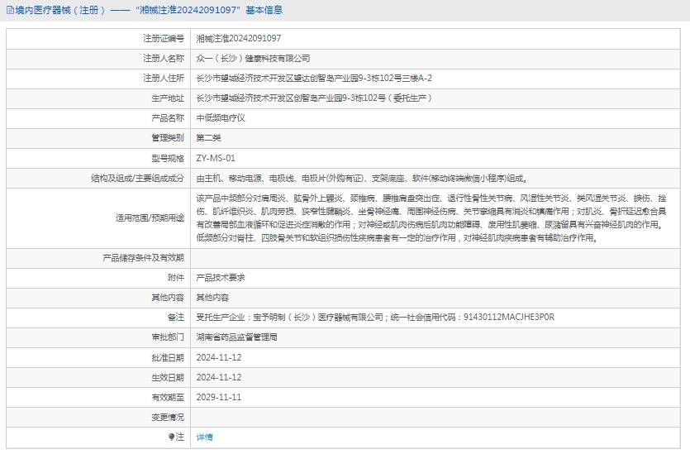
Task: Click the 产品技术要求 attachment value
Action: (x=221, y=278)
